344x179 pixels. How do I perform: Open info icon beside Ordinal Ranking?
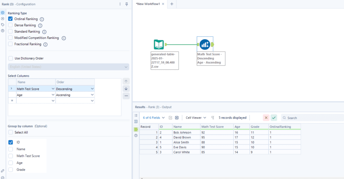(x=42, y=19)
